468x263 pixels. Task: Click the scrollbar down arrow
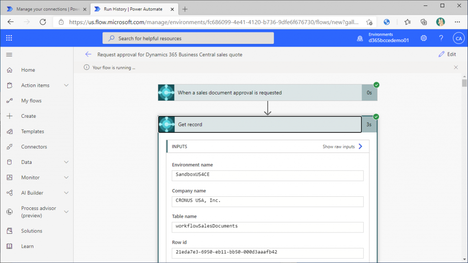coord(464,259)
